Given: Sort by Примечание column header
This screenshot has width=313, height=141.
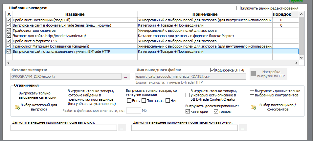Looking at the screenshot, I should point(205,14).
